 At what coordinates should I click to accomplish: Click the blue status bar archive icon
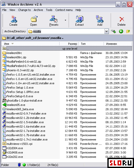[x=19, y=165]
